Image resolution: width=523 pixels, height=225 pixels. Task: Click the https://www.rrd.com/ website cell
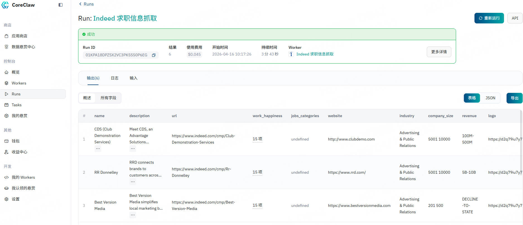[347, 172]
